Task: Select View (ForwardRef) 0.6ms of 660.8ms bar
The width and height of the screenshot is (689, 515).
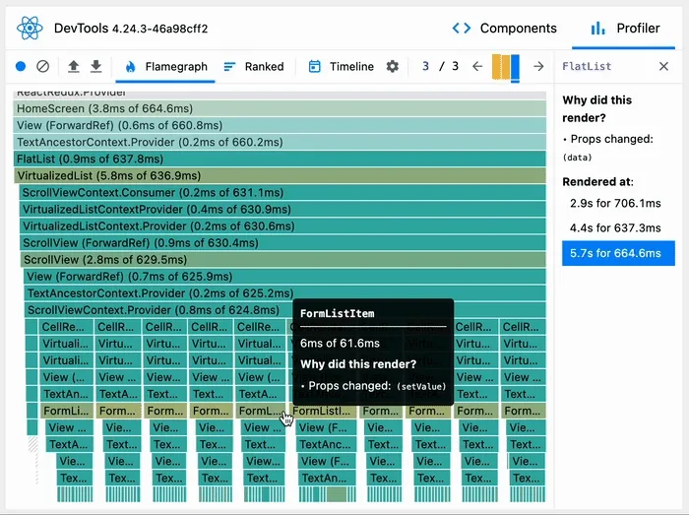Action: pos(280,125)
